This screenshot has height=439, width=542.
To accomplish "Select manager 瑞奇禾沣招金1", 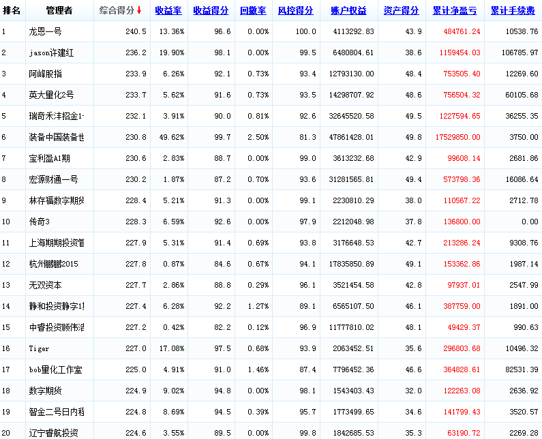I will (57, 116).
